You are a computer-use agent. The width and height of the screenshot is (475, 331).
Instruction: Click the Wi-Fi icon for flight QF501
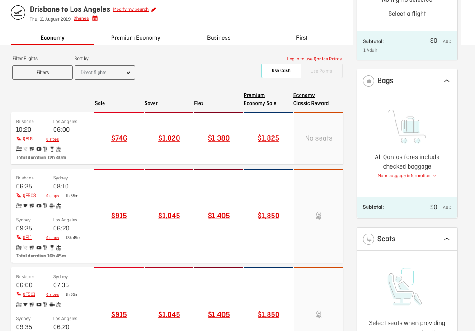(x=25, y=305)
